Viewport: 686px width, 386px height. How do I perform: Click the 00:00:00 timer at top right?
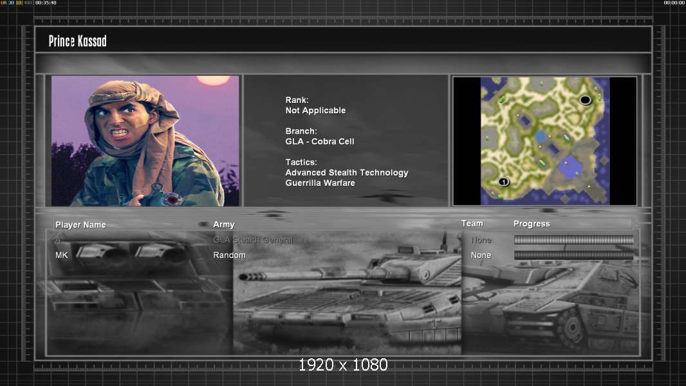coord(674,3)
